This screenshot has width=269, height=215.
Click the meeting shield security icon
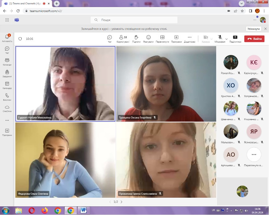20,39
